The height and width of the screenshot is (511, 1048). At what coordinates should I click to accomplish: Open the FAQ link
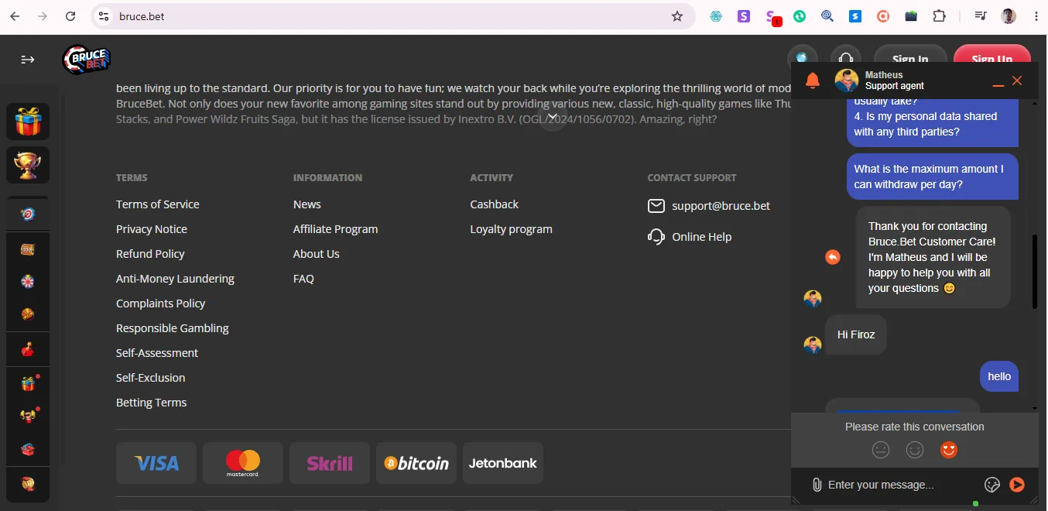303,279
